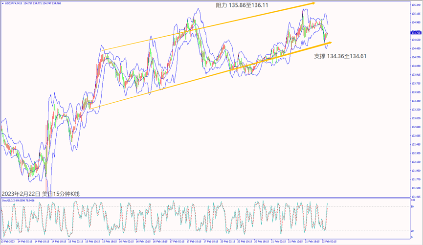Click the date caption 2023年2月22日 美日15分钟K线

[x=40, y=194]
